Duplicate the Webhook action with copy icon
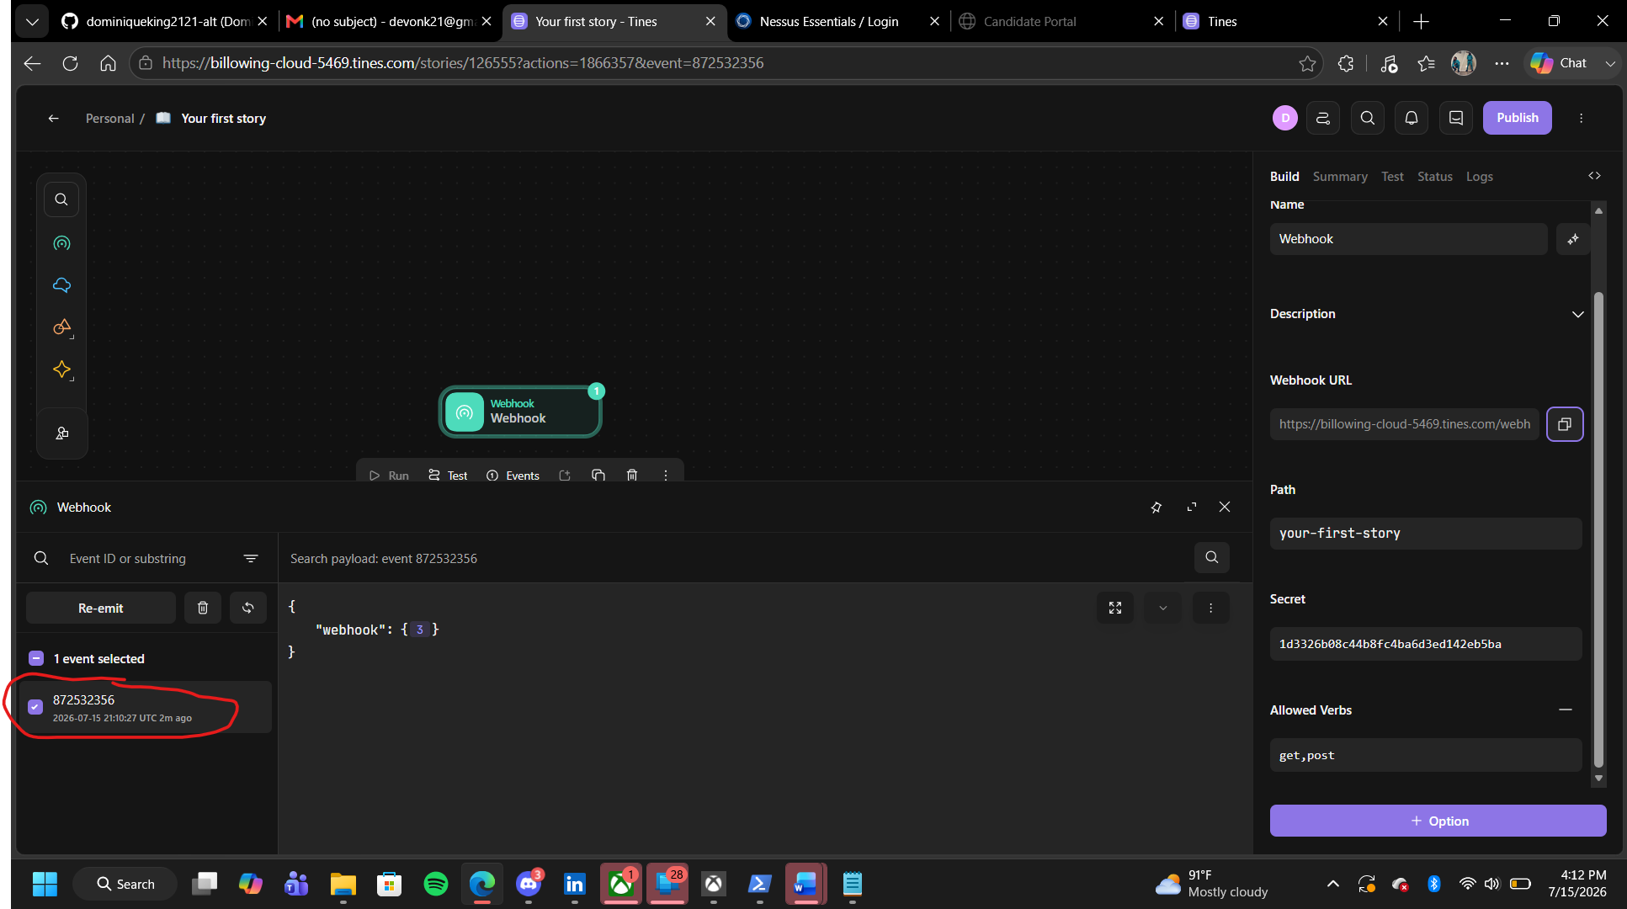This screenshot has width=1627, height=909. [x=598, y=476]
